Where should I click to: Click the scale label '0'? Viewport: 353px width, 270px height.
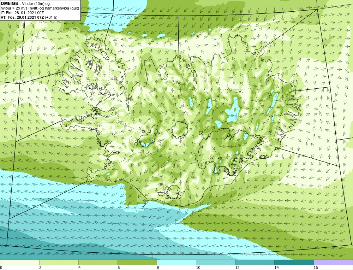click(x=1, y=268)
